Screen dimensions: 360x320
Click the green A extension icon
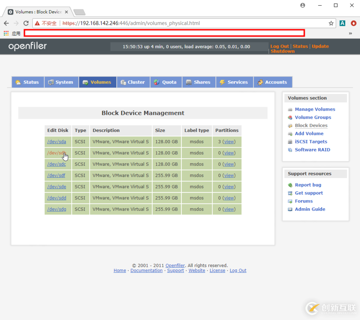[x=342, y=23]
